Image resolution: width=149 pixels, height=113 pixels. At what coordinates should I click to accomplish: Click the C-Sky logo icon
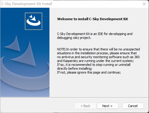pyautogui.click(x=34, y=21)
